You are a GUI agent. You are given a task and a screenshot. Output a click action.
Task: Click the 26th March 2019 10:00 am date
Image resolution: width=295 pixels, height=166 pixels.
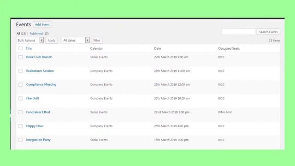[x=172, y=98]
